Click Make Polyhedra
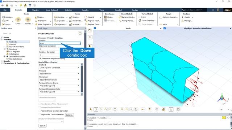Image resolution: width=232 pixels, height=130 pixels. point(43,24)
